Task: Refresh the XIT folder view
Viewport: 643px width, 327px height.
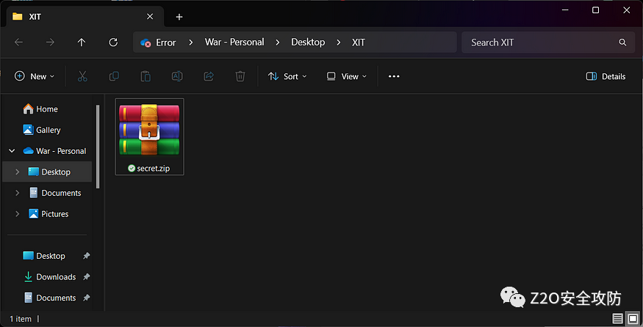Action: coord(113,42)
